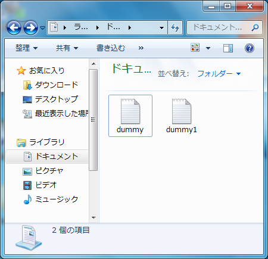The image size is (268, 259).
Task: Open the 整理 menu
Action: 26,48
